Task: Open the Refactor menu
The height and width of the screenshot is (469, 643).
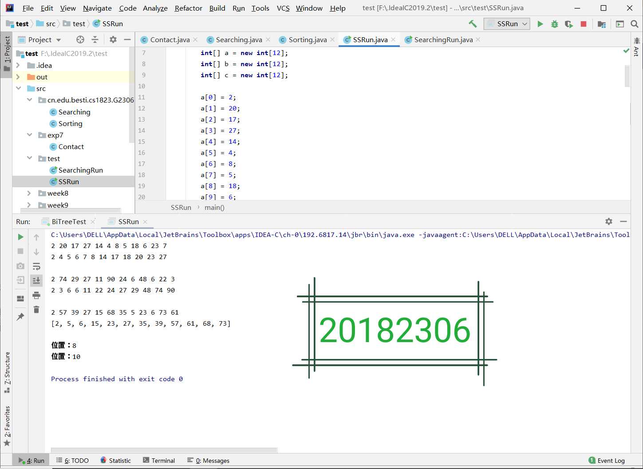Action: point(188,8)
